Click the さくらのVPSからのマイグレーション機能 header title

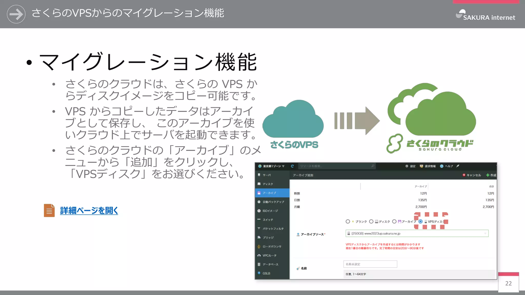[x=128, y=13]
